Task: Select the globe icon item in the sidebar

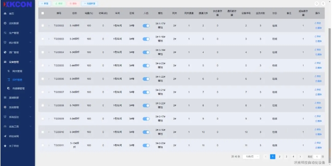Action: pyautogui.click(x=5, y=52)
